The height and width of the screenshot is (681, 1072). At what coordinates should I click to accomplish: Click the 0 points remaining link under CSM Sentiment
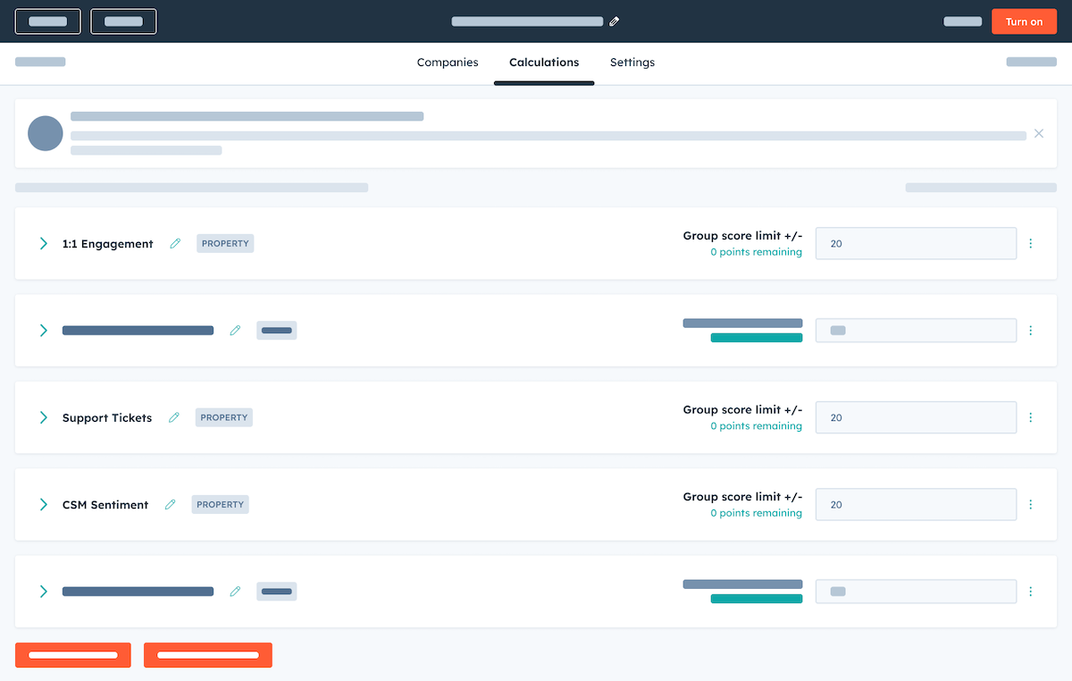point(756,513)
